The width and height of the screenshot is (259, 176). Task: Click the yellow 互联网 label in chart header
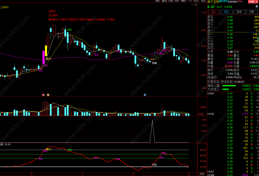tap(5, 8)
